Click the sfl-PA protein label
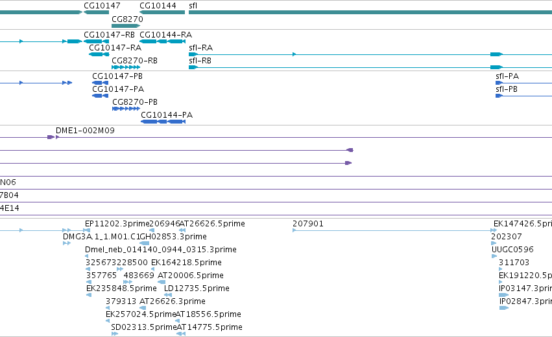Screen dimensions: 552x337 507,76
